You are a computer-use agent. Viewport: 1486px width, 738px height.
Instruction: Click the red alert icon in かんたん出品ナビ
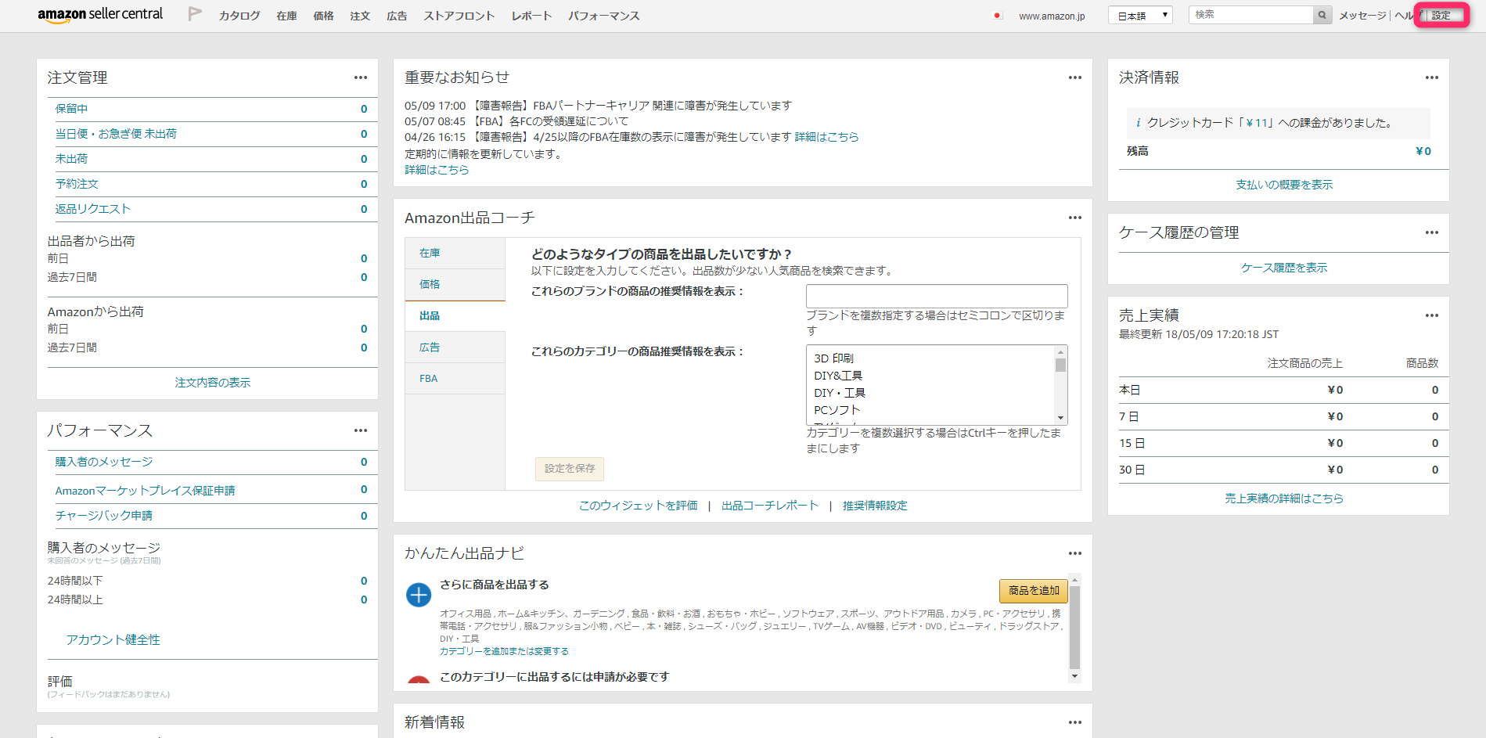pos(419,679)
